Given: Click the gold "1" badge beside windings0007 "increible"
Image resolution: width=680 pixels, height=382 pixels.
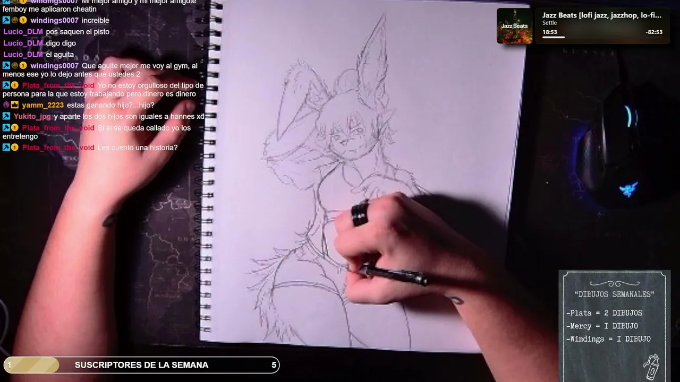Looking at the screenshot, I should pos(23,20).
